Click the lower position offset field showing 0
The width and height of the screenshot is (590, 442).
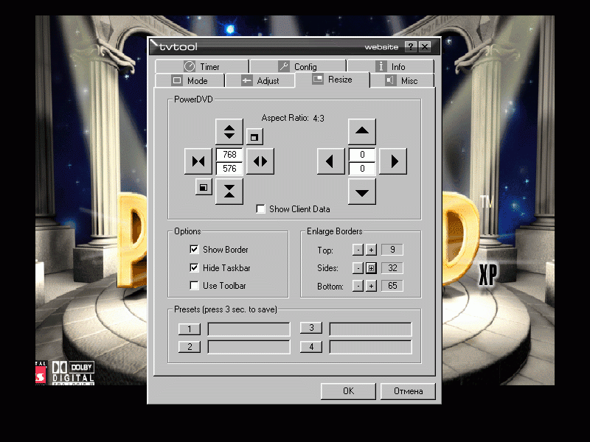point(362,169)
